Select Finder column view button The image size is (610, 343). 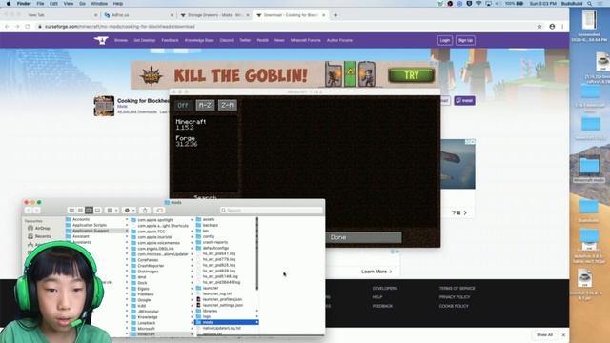click(89, 210)
